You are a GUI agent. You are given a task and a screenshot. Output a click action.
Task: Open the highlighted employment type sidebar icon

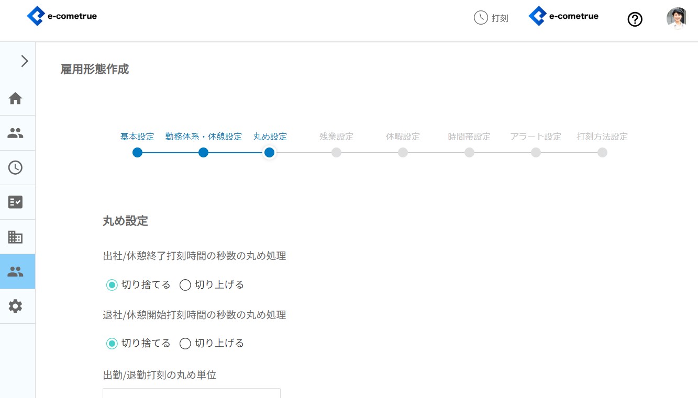click(16, 271)
